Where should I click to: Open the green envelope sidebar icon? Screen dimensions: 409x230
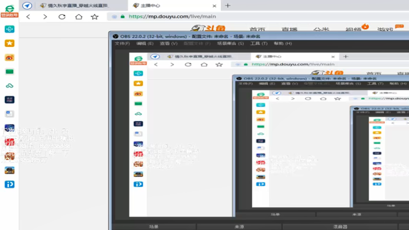click(x=9, y=72)
